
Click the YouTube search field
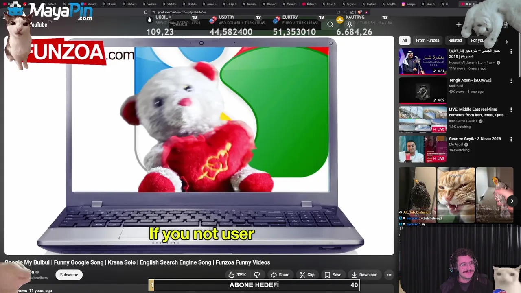pyautogui.click(x=244, y=24)
